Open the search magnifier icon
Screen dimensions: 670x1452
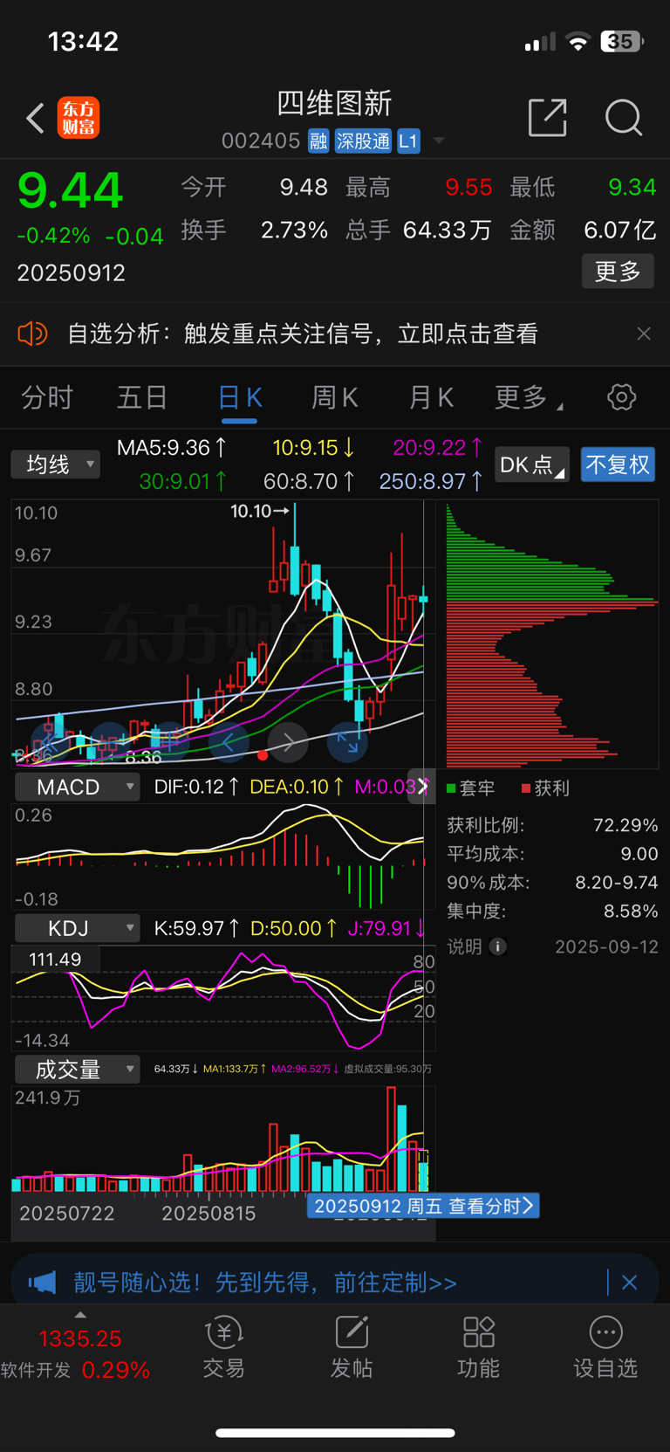624,117
